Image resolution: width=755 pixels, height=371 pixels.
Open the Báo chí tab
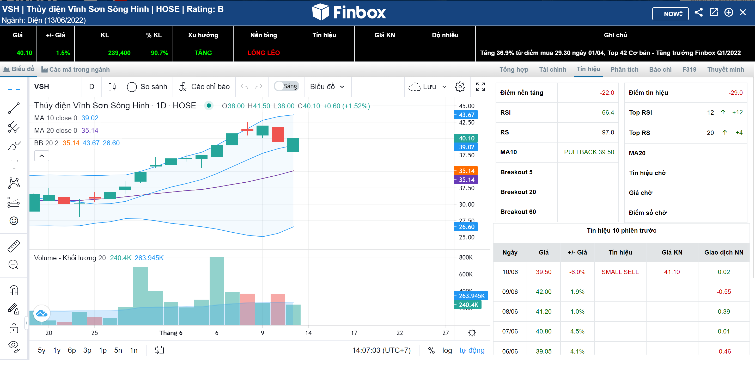pos(660,69)
